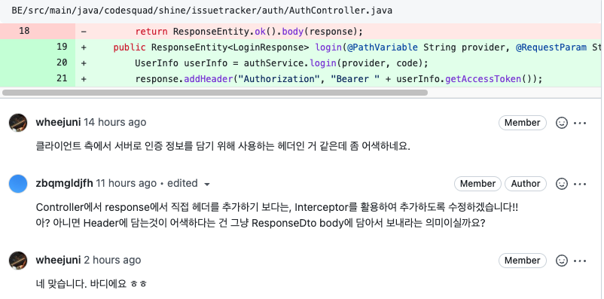604x299 pixels.
Task: Click comment text starting 'Controller에서 response에서'
Action: point(277,207)
